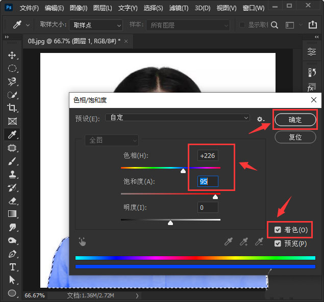Image resolution: width=324 pixels, height=302 pixels.
Task: Select the Path Selection tool
Action: pyautogui.click(x=12, y=280)
